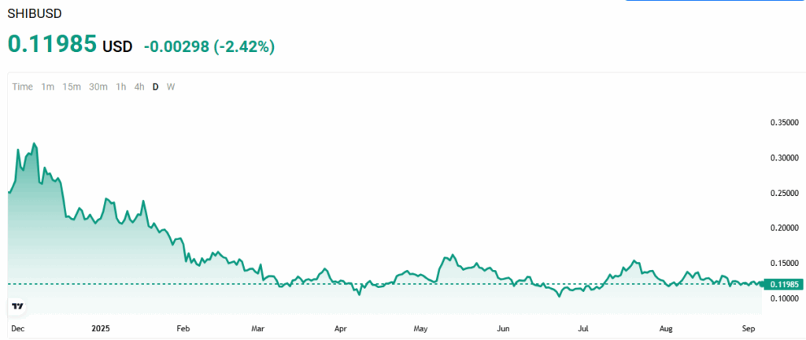Switch chart to 1h timeframe
Image resolution: width=806 pixels, height=340 pixels.
pos(120,87)
